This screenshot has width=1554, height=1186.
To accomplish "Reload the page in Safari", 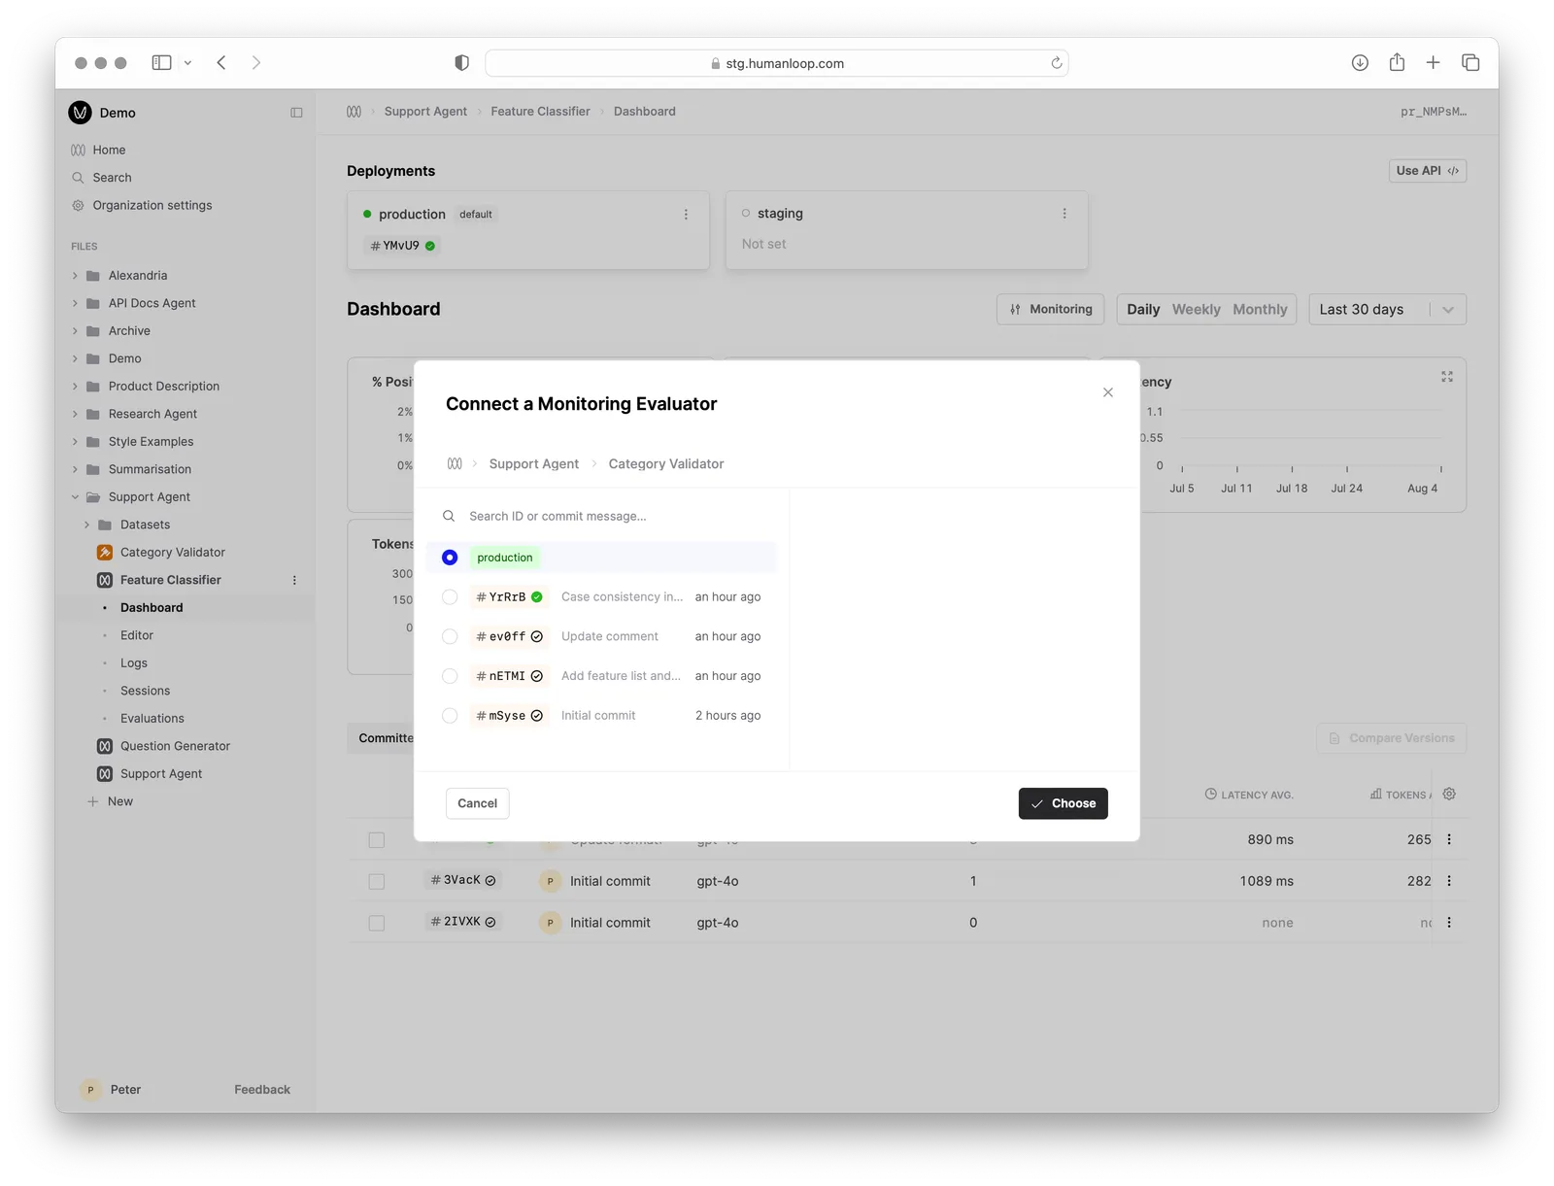I will [1057, 63].
